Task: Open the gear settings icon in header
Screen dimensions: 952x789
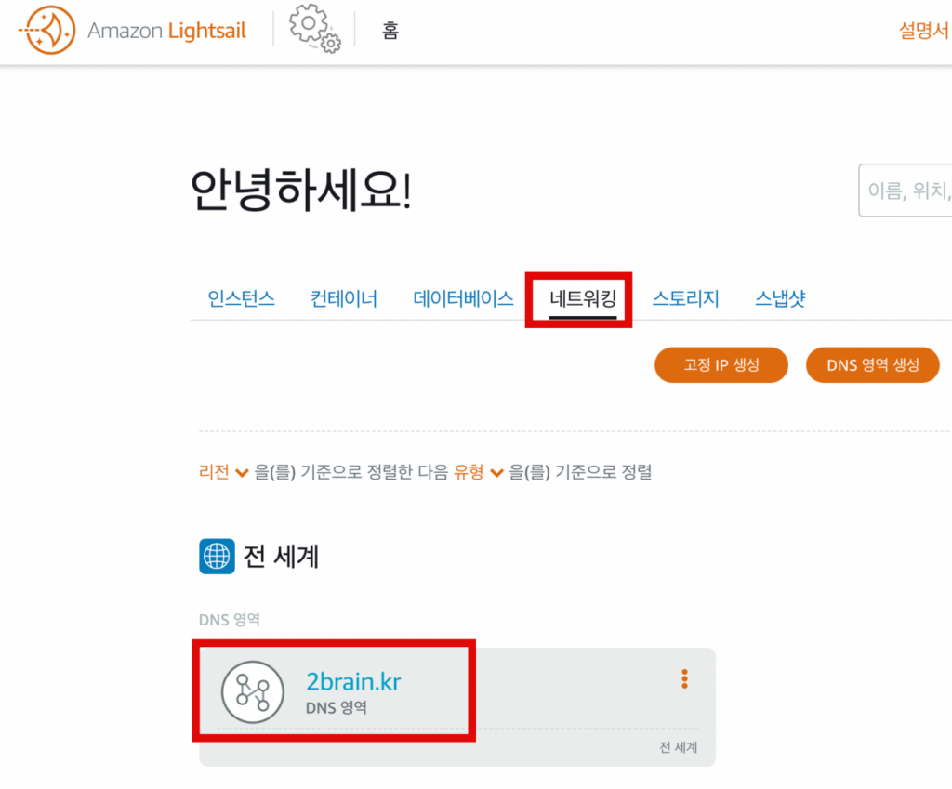Action: [314, 30]
